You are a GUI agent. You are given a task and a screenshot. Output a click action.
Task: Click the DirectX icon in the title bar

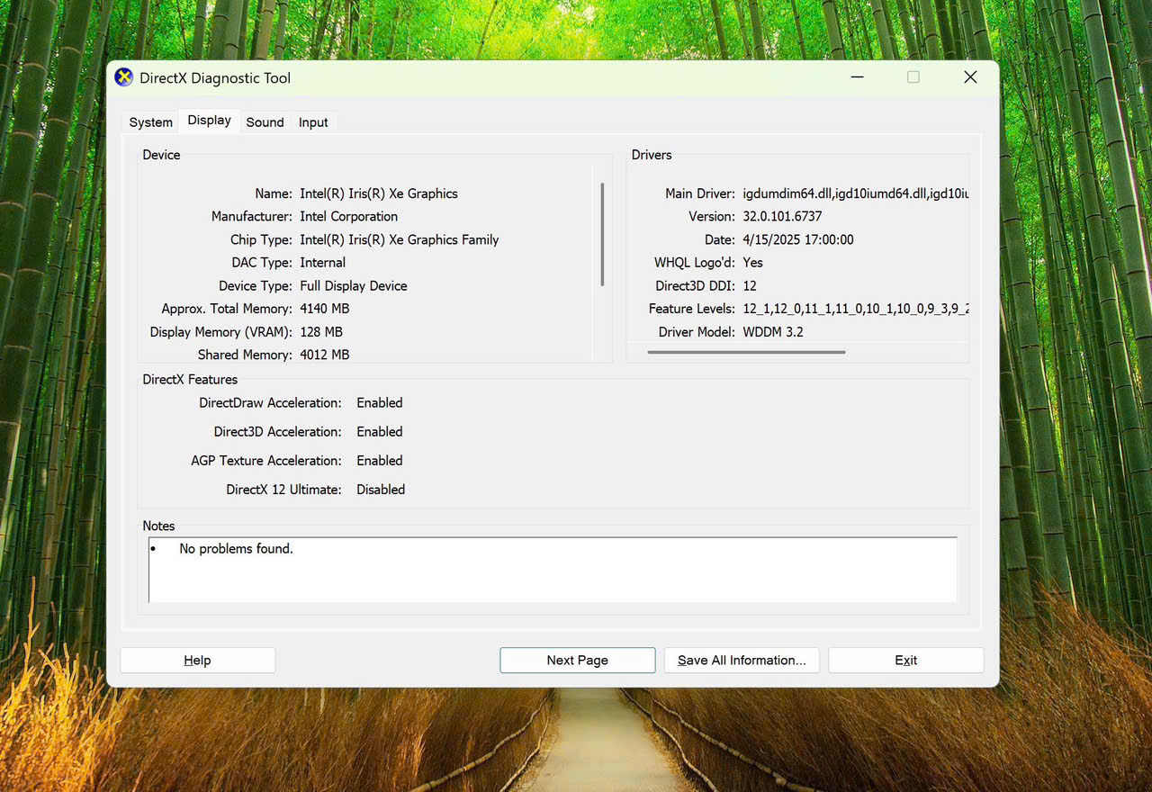[124, 77]
